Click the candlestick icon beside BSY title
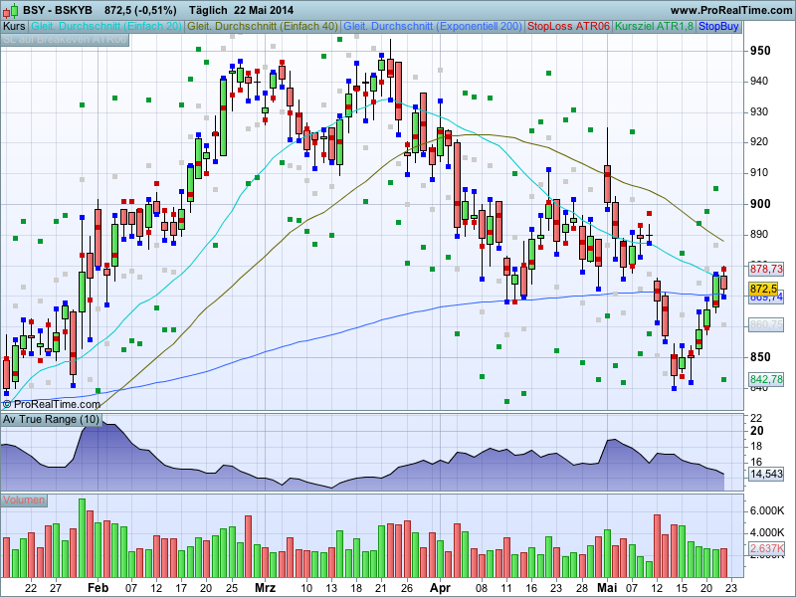Viewport: 796px width, 597px height. pyautogui.click(x=10, y=10)
